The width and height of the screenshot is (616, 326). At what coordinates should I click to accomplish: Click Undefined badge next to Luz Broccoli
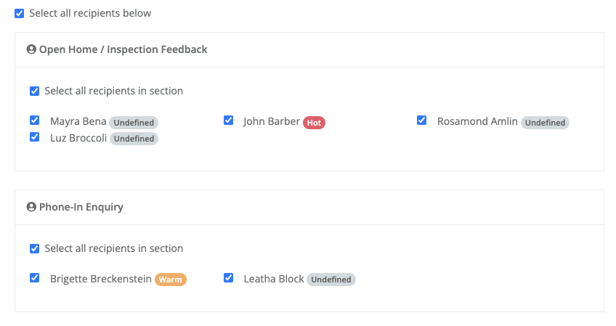[134, 139]
